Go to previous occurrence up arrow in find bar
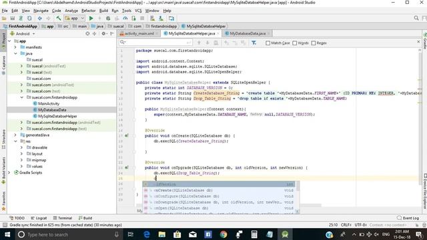The image size is (427, 240). 199,43
